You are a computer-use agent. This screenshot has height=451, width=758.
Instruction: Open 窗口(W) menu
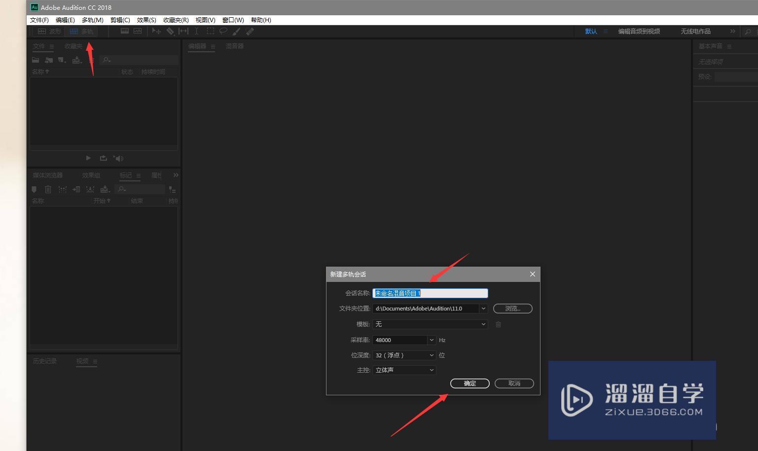tap(233, 20)
